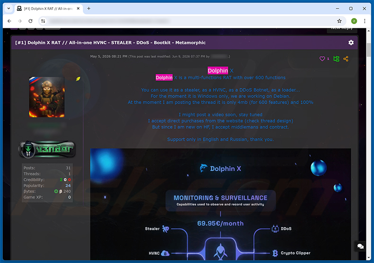
Task: Click the browser back arrow
Action: click(x=9, y=21)
